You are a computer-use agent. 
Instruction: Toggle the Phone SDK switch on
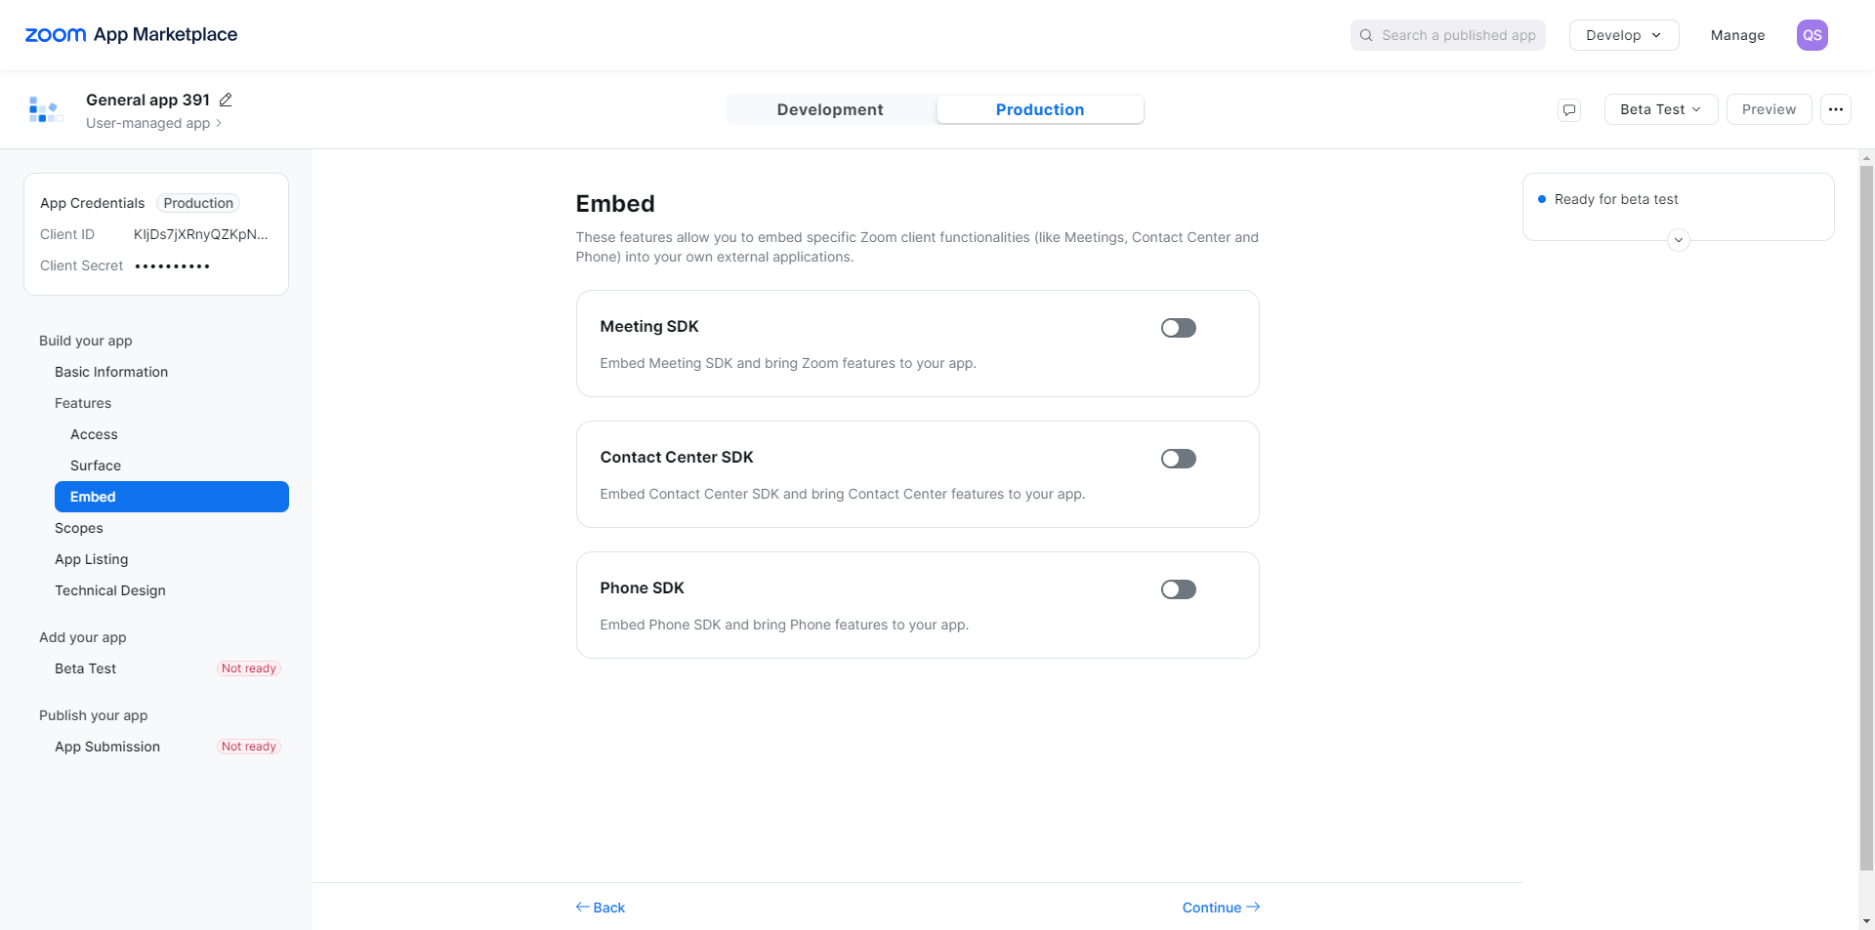(x=1178, y=589)
